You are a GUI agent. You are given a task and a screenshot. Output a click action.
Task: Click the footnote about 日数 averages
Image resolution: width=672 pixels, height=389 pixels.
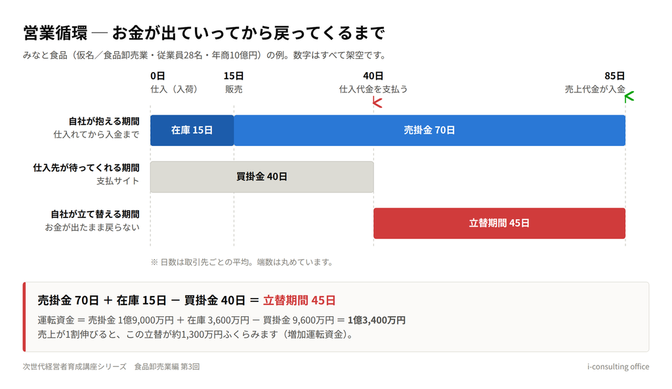[242, 262]
